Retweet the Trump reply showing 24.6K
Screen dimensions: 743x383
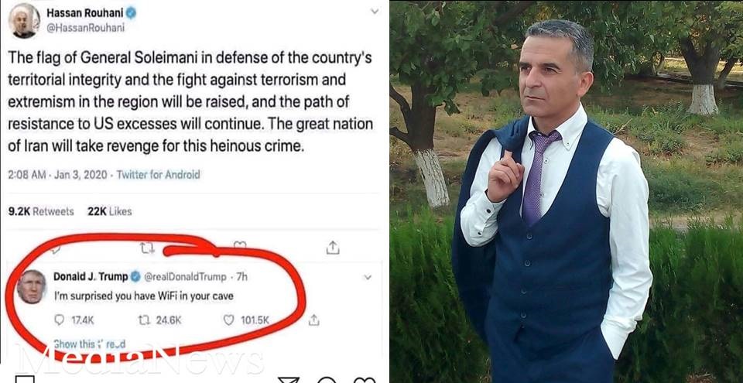point(159,320)
